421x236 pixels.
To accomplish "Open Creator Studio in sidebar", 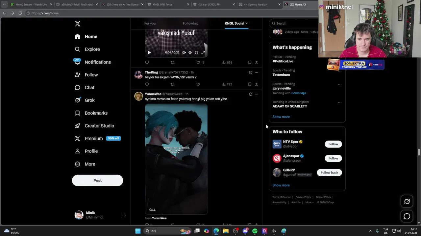I will pos(94,126).
